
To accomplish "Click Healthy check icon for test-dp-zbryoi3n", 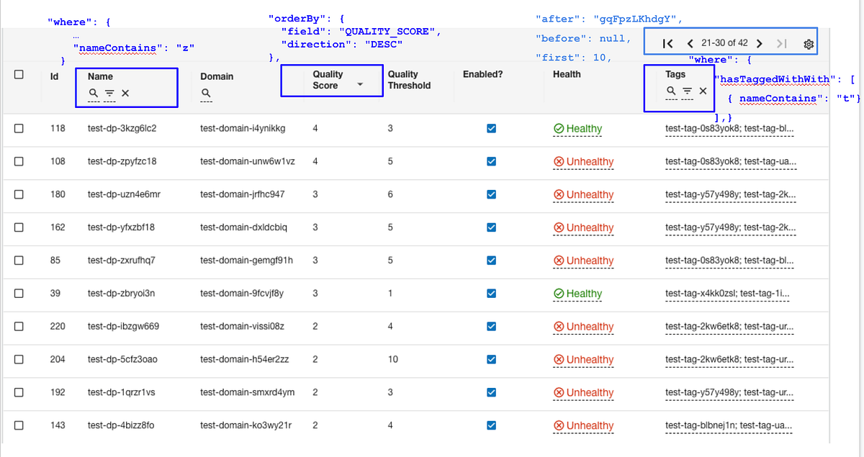I will (559, 294).
